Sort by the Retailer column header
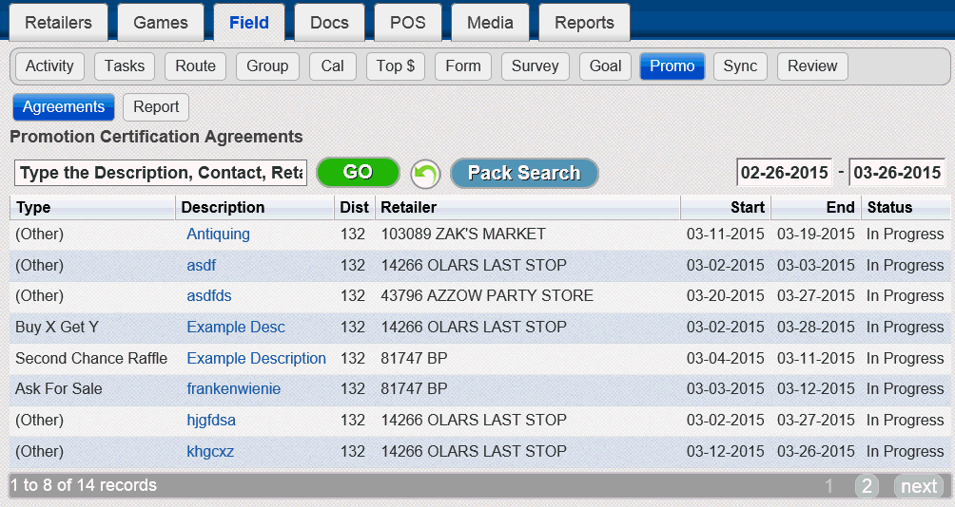 [528, 207]
